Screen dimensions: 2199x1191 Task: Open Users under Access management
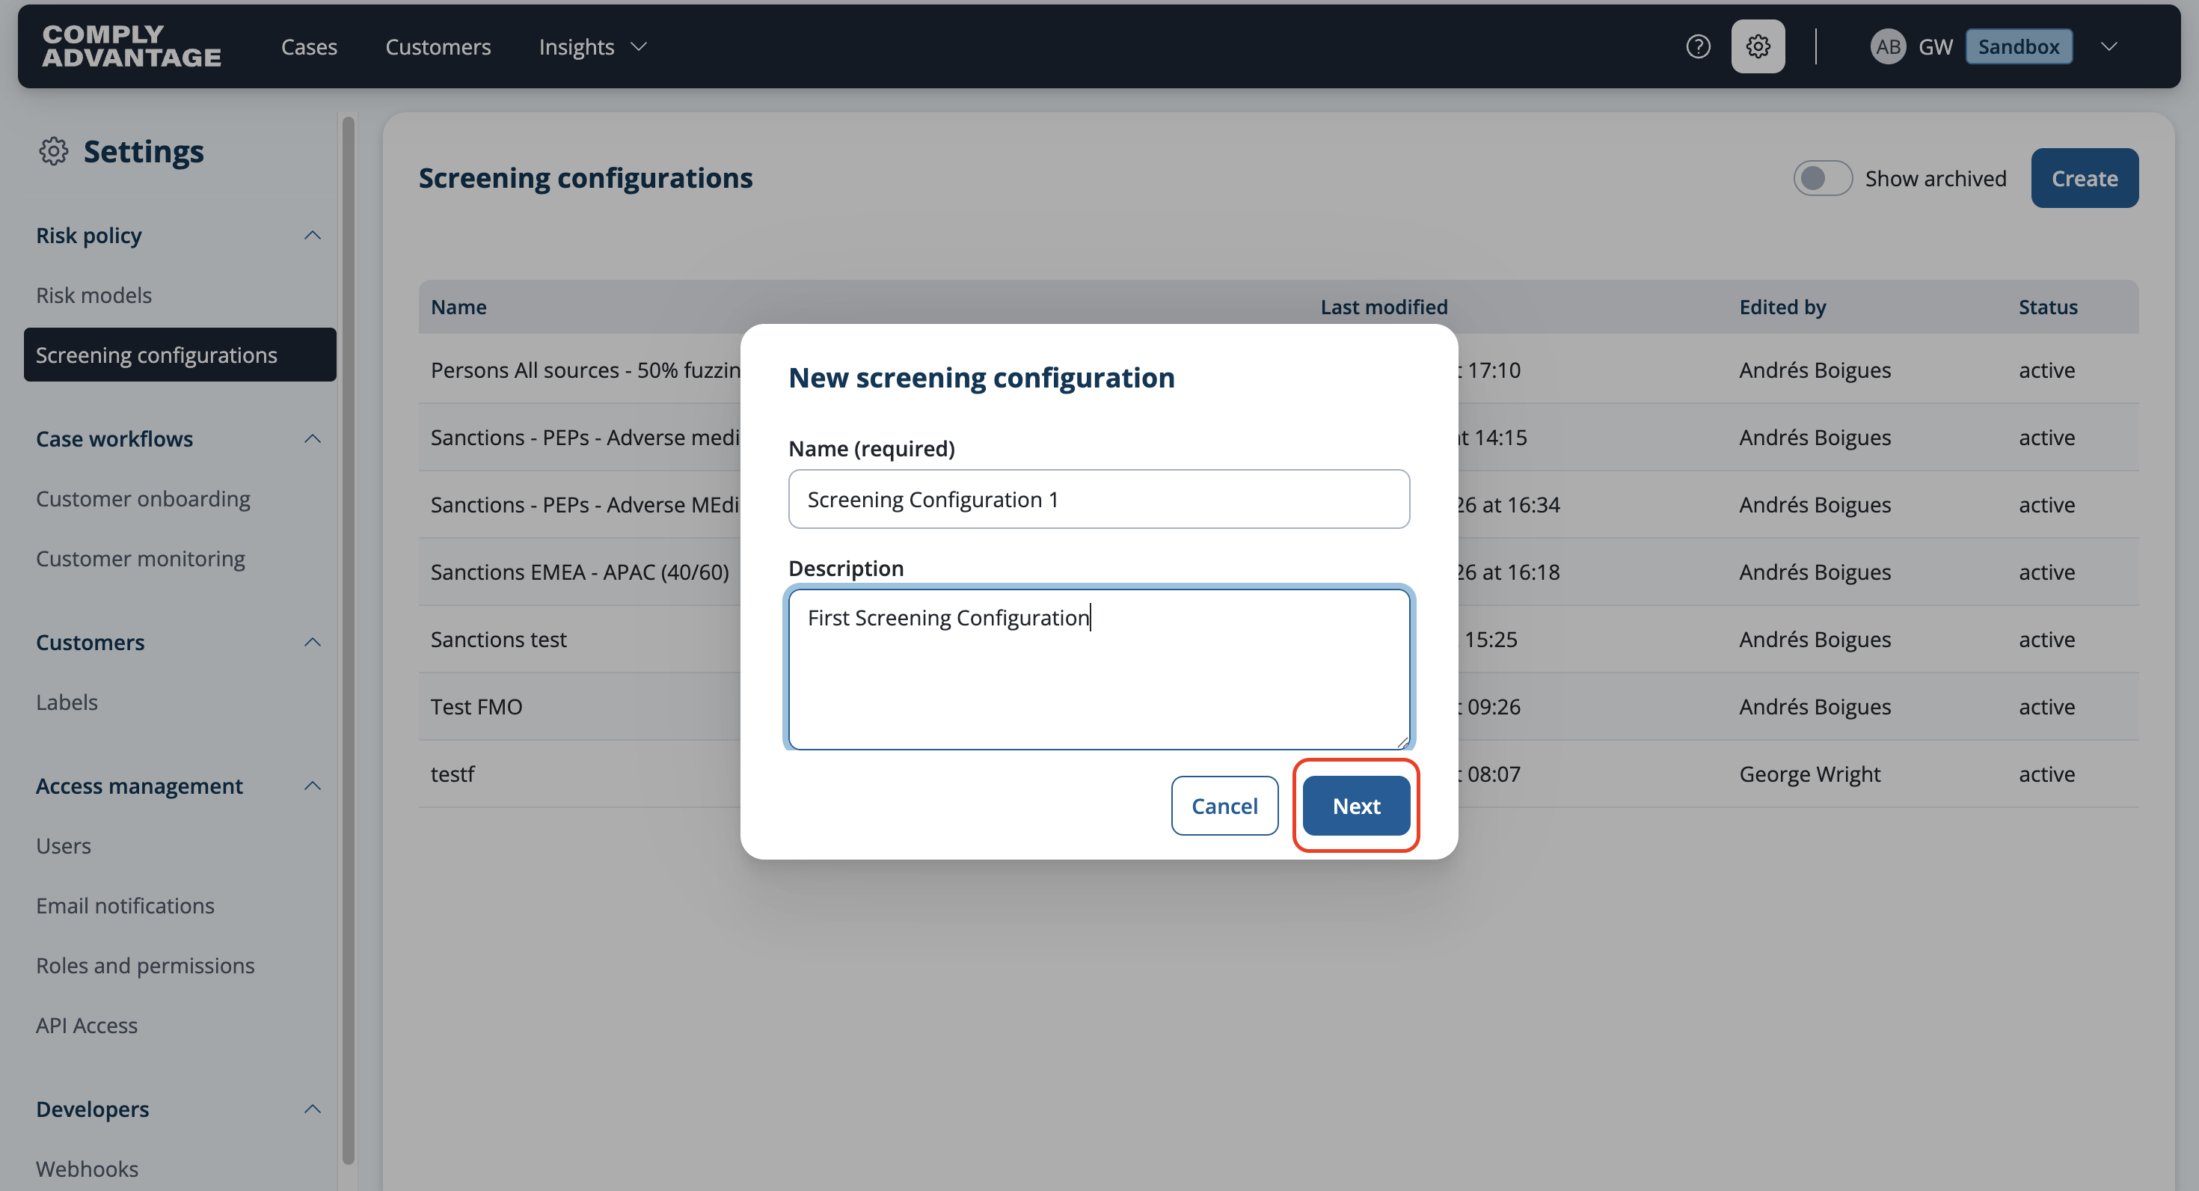click(x=63, y=845)
